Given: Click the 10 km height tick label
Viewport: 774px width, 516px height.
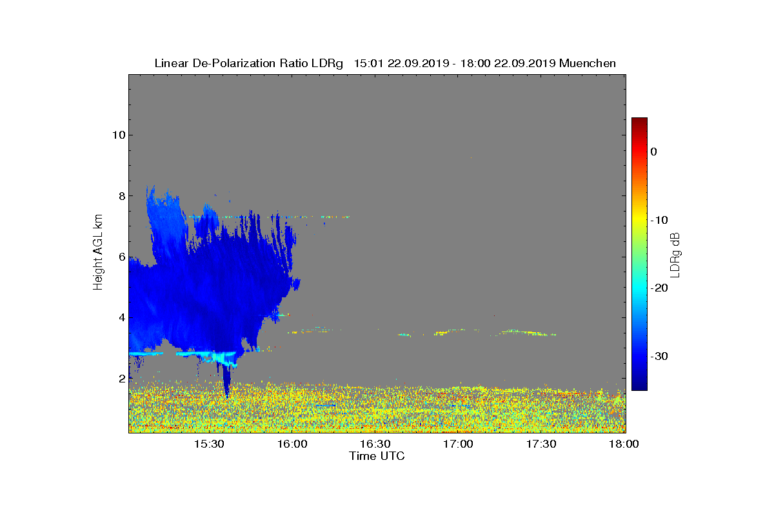Looking at the screenshot, I should [118, 135].
